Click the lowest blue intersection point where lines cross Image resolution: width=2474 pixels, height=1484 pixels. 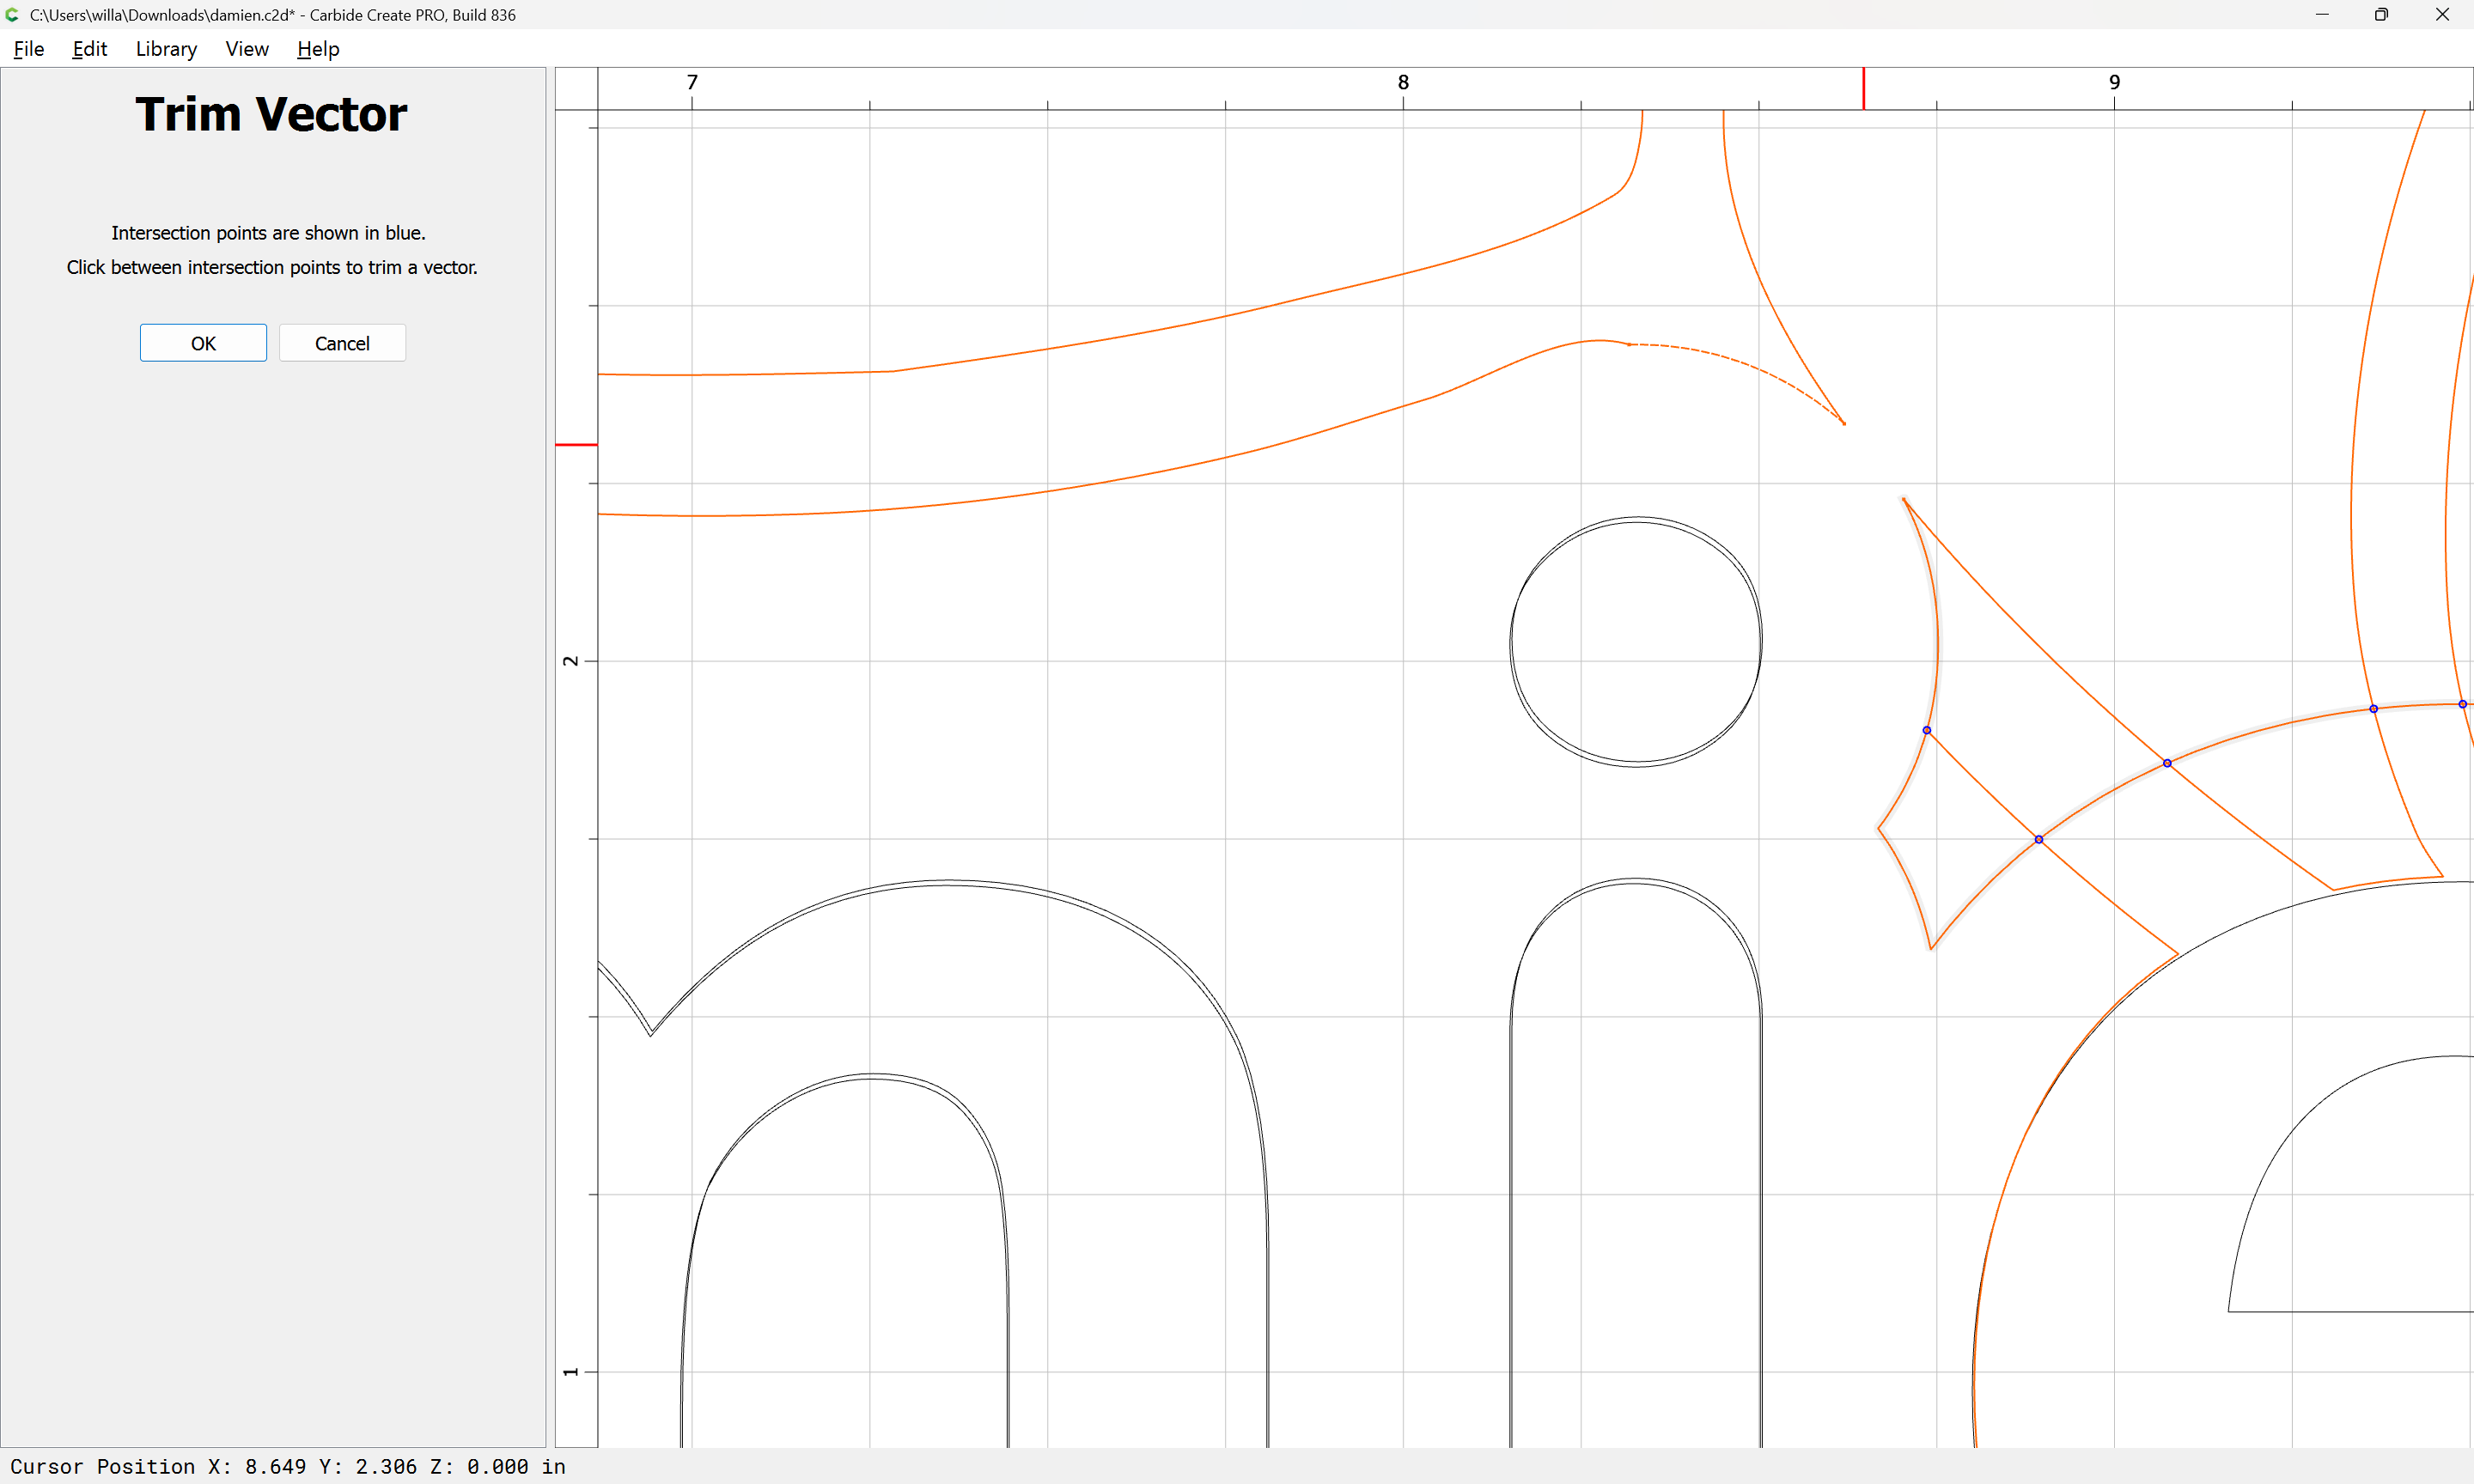tap(2039, 839)
